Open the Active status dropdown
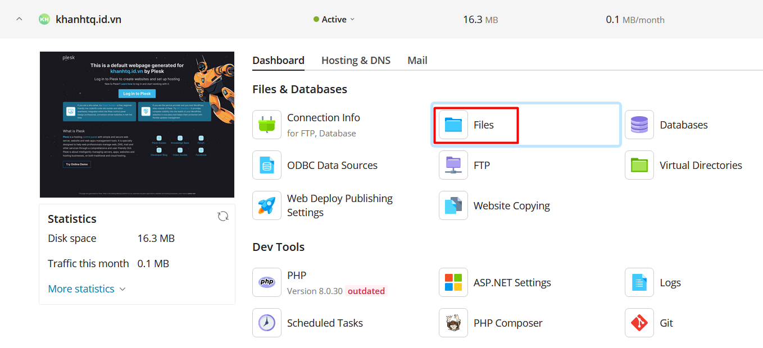The image size is (763, 348). coord(334,19)
